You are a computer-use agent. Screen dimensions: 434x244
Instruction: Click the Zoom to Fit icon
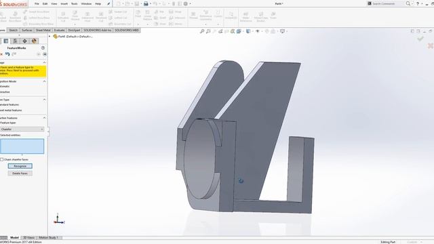(x=202, y=31)
